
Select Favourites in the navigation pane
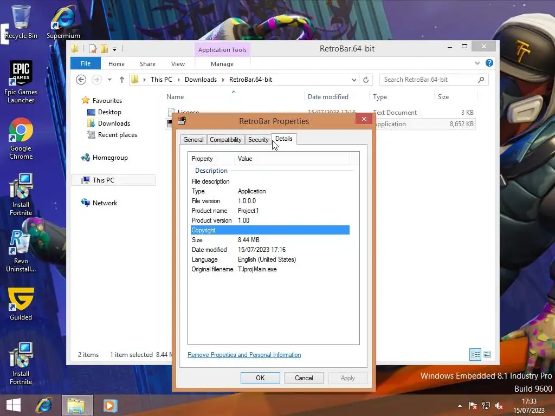click(107, 100)
